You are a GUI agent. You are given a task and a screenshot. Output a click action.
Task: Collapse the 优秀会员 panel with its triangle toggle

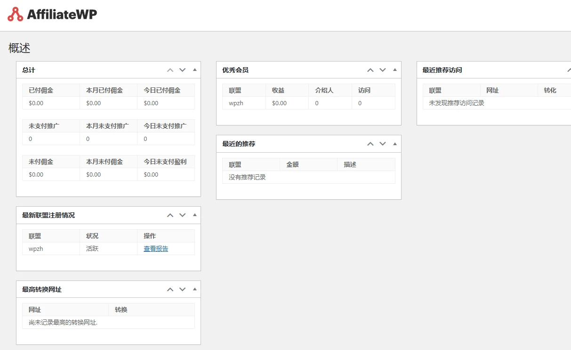(x=394, y=70)
